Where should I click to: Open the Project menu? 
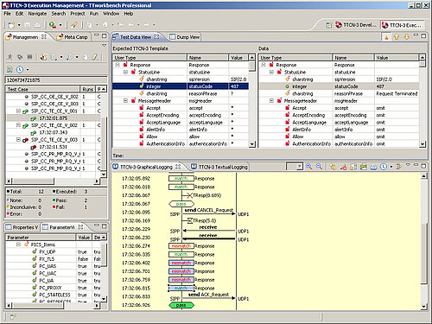pos(78,14)
